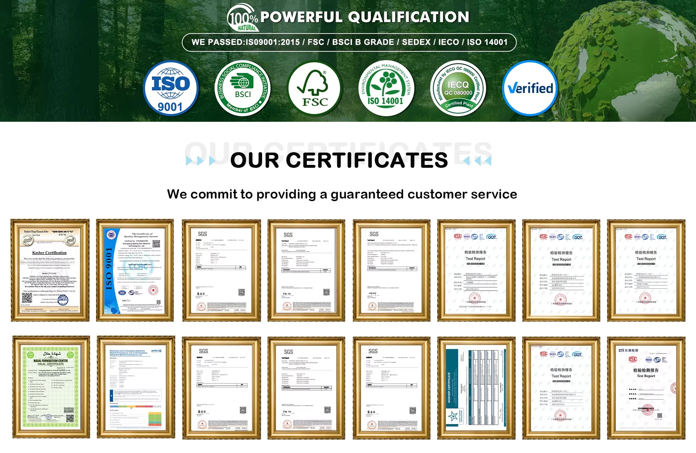Click the We Passed certifications banner text
The width and height of the screenshot is (696, 453).
click(349, 42)
